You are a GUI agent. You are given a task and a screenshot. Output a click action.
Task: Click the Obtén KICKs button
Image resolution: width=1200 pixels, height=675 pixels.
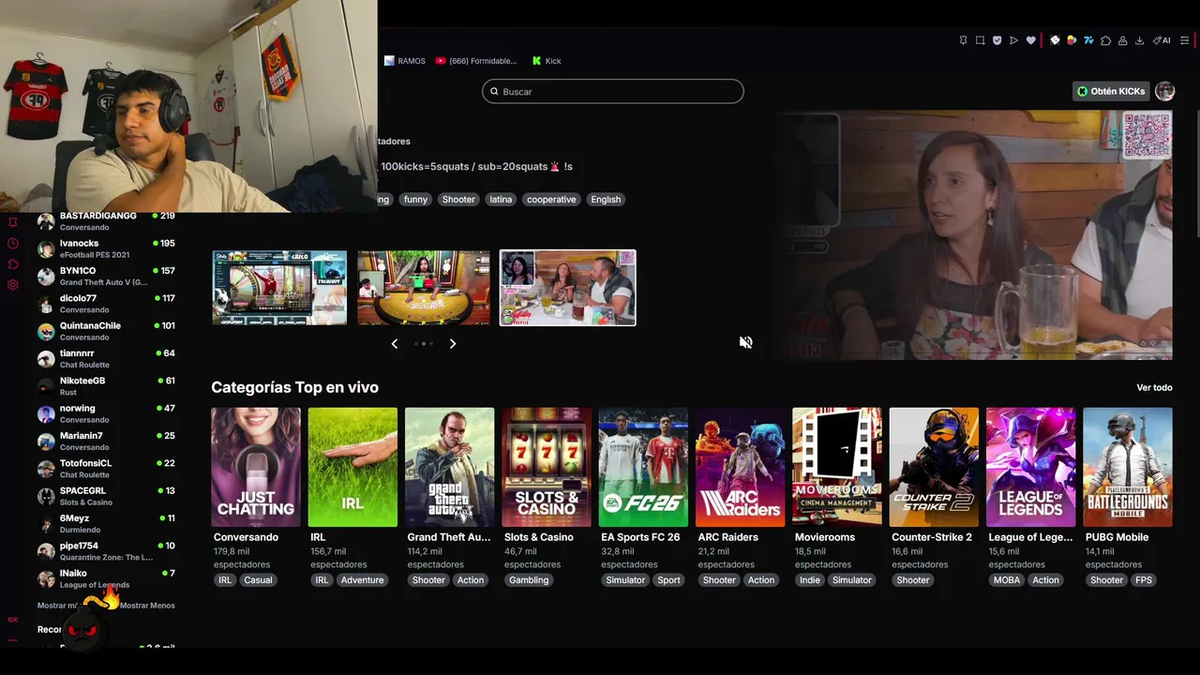[x=1111, y=91]
